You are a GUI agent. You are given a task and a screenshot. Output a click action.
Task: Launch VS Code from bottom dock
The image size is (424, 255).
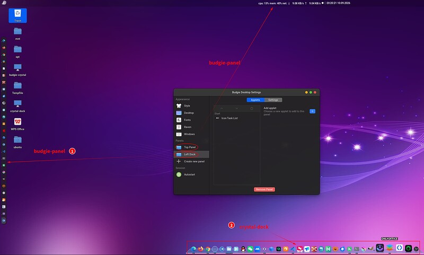click(x=293, y=249)
